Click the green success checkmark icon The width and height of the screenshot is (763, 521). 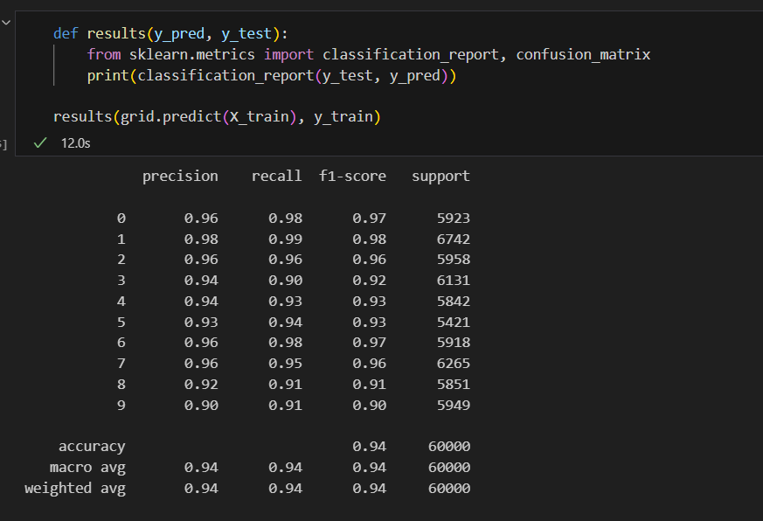click(40, 142)
